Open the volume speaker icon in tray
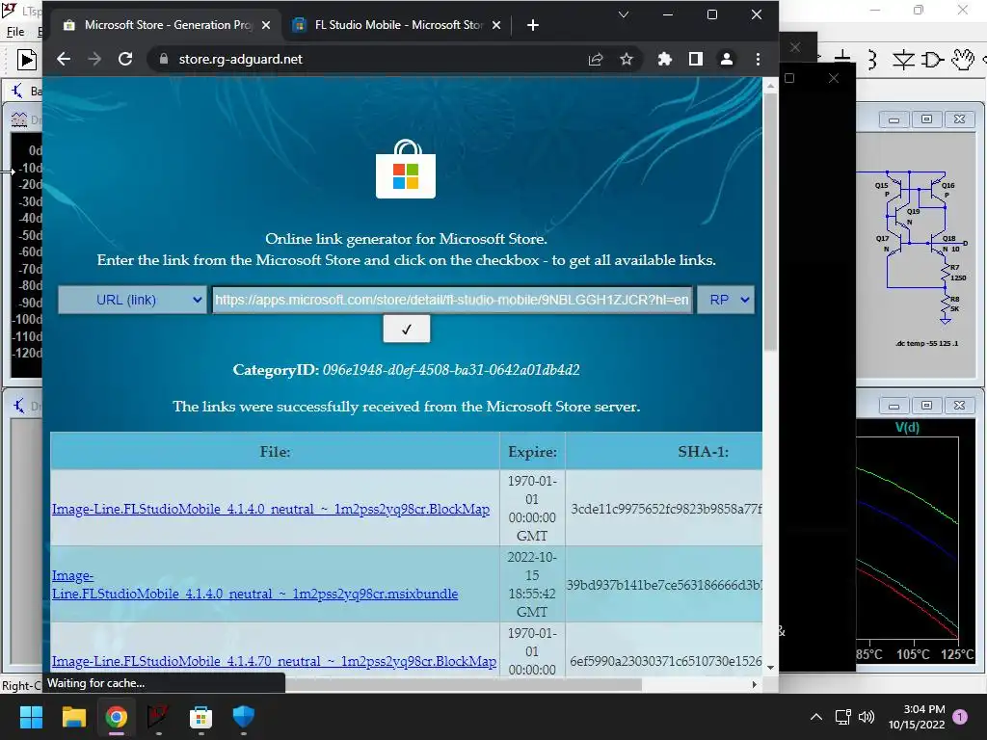This screenshot has width=987, height=740. (x=867, y=717)
